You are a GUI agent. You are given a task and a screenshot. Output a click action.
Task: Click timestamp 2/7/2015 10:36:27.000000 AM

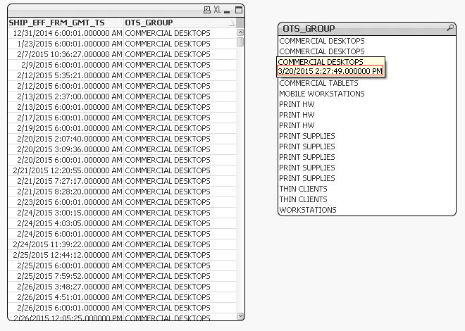coord(70,54)
